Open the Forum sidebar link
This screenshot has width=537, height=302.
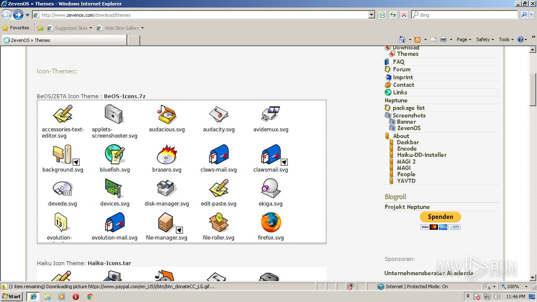pyautogui.click(x=401, y=69)
